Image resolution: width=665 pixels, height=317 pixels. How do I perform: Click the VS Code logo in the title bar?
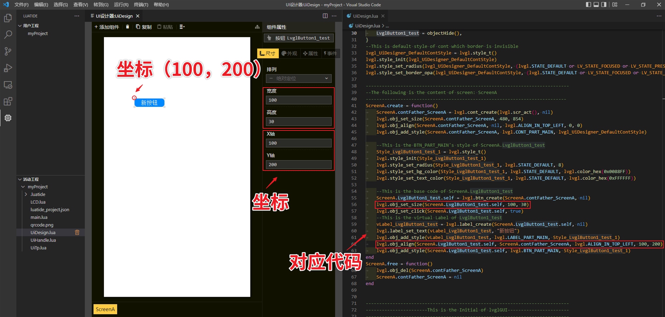(x=6, y=5)
